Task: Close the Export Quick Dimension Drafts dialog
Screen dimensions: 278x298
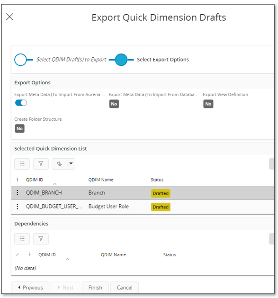Action: 9,17
